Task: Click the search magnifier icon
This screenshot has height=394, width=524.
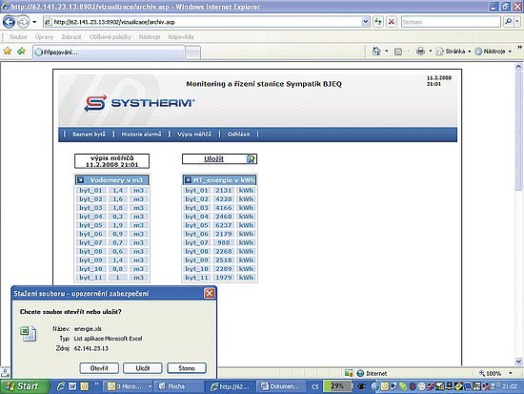Action: 509,22
